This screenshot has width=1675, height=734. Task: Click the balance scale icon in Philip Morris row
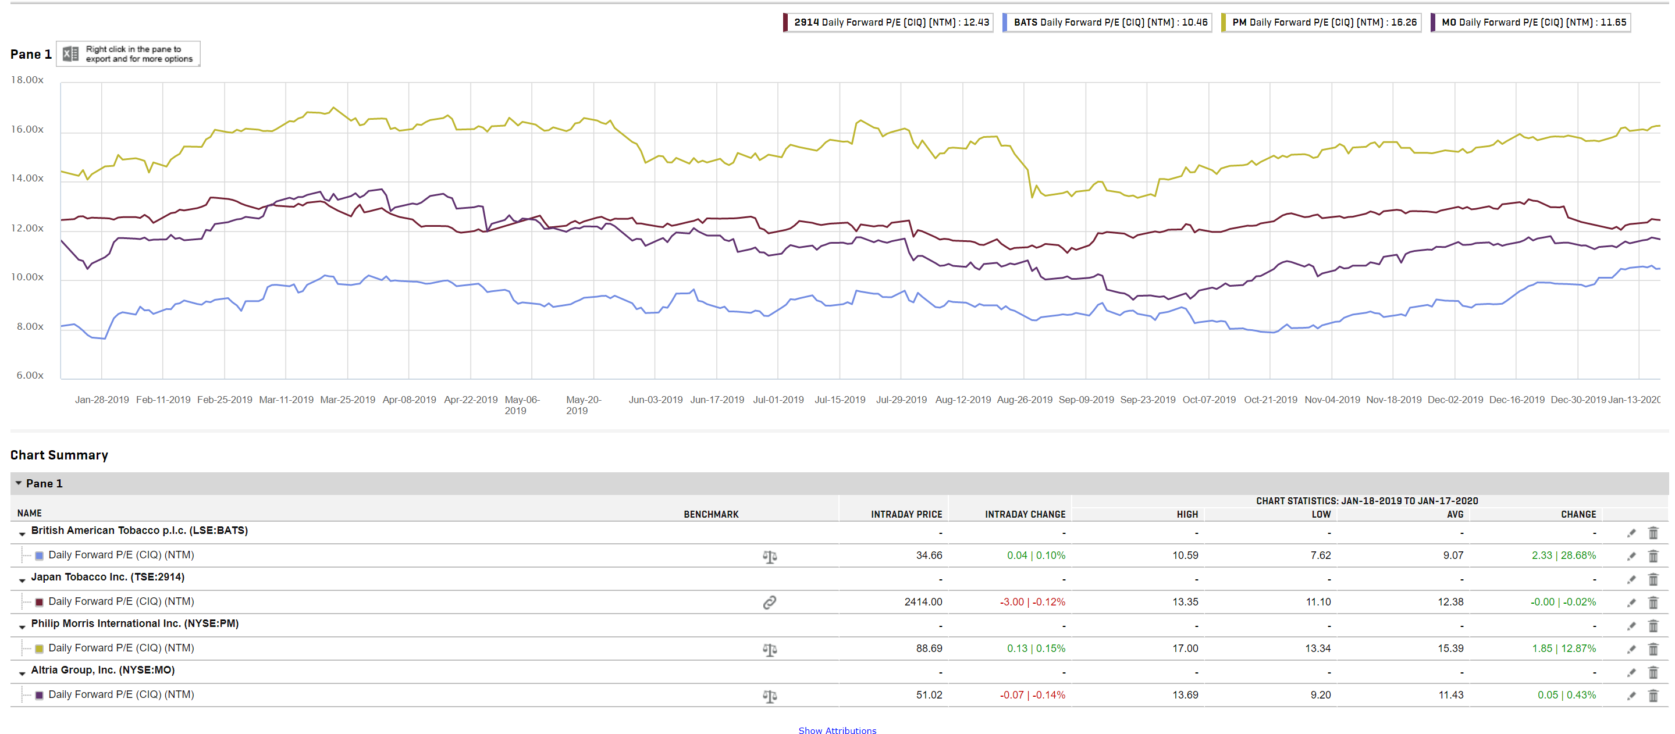tap(769, 650)
